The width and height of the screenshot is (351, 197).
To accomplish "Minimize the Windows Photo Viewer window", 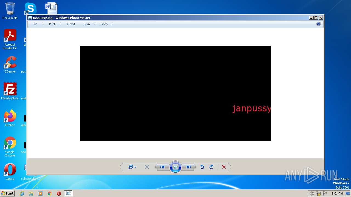I will [311, 18].
